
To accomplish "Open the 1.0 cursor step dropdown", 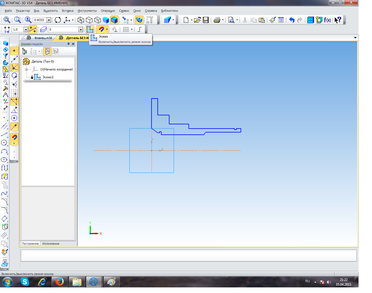I will tap(26, 29).
